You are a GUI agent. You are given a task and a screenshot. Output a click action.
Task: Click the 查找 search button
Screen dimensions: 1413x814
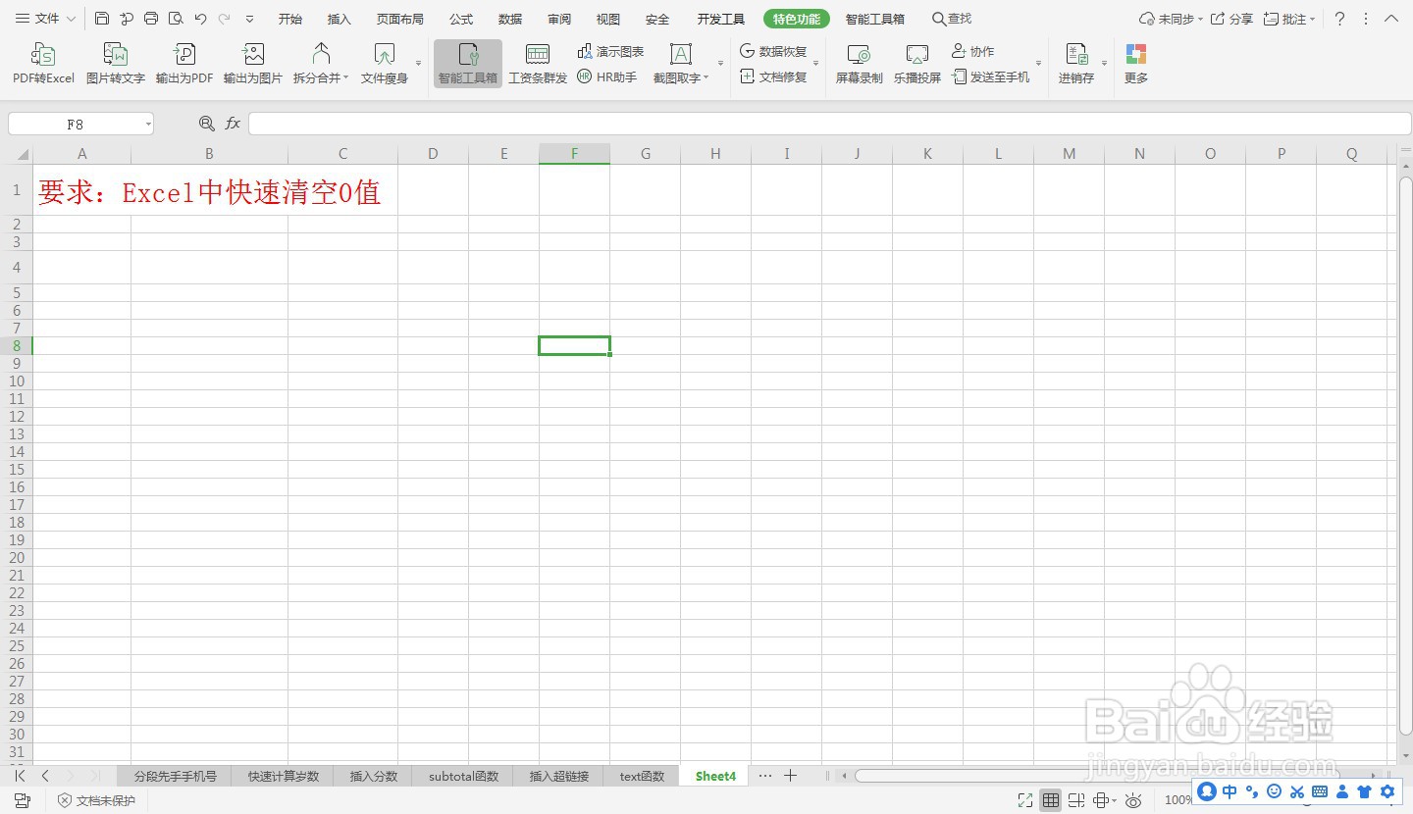[952, 19]
